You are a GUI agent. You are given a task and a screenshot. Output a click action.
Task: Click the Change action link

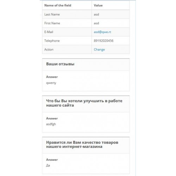tap(99, 50)
